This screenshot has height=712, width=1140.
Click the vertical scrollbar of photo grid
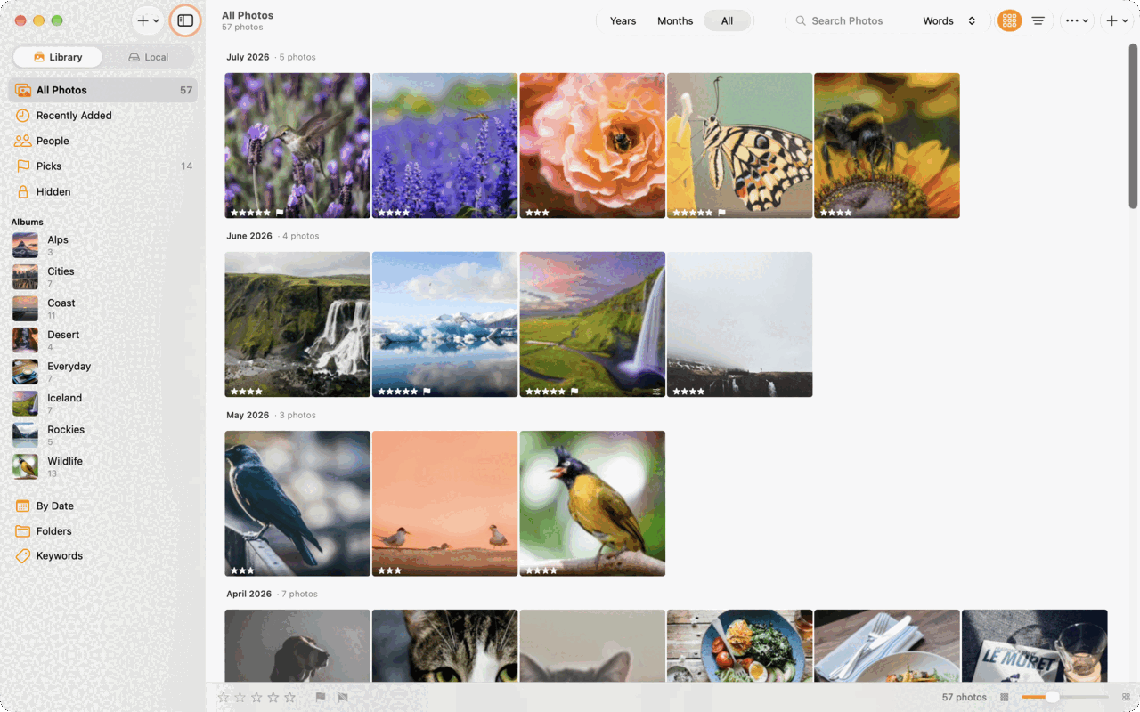coord(1133,125)
